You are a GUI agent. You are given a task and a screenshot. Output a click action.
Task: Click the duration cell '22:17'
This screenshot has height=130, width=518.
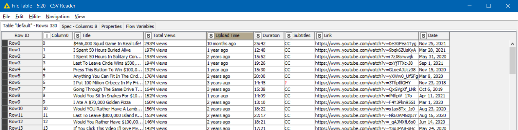[268, 115]
